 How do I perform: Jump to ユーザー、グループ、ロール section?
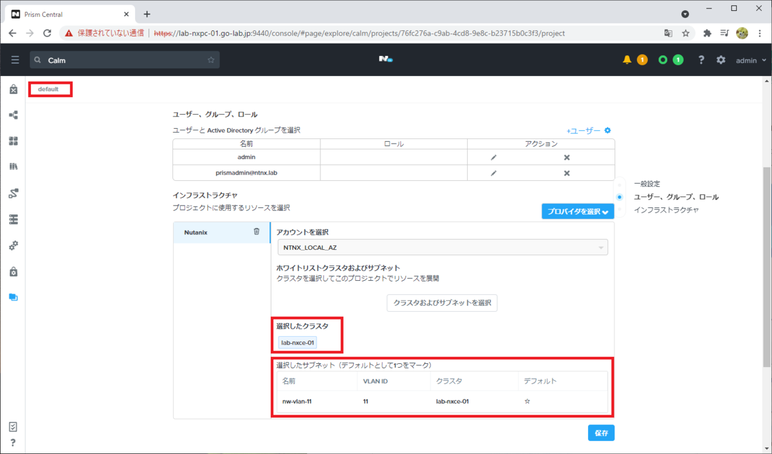pos(676,197)
